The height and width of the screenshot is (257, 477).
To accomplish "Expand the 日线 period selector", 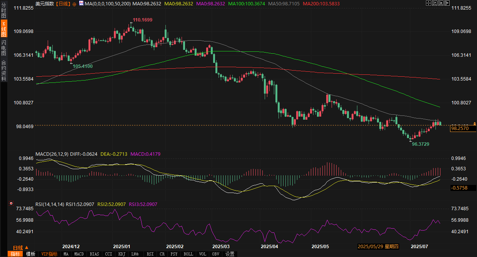I will click(x=21, y=247).
